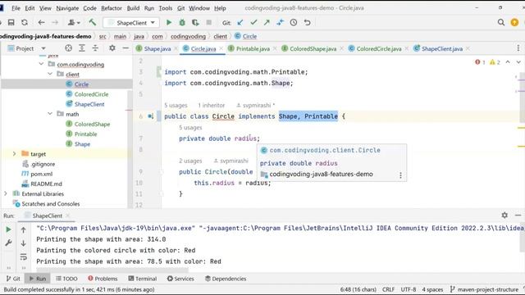Expand External Libraries node

pos(6,193)
